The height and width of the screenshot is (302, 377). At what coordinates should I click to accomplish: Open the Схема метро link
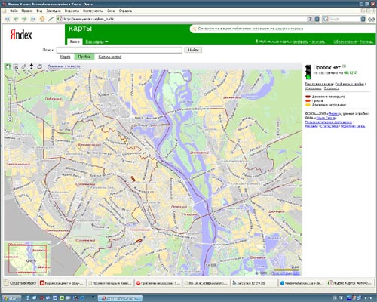[x=110, y=57]
